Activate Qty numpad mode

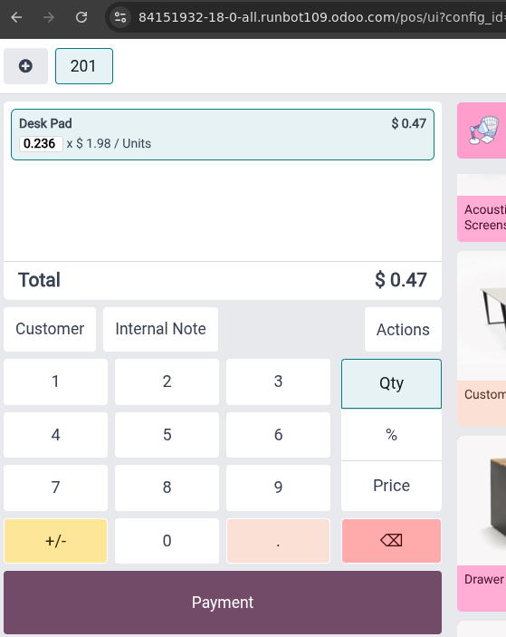pos(391,383)
